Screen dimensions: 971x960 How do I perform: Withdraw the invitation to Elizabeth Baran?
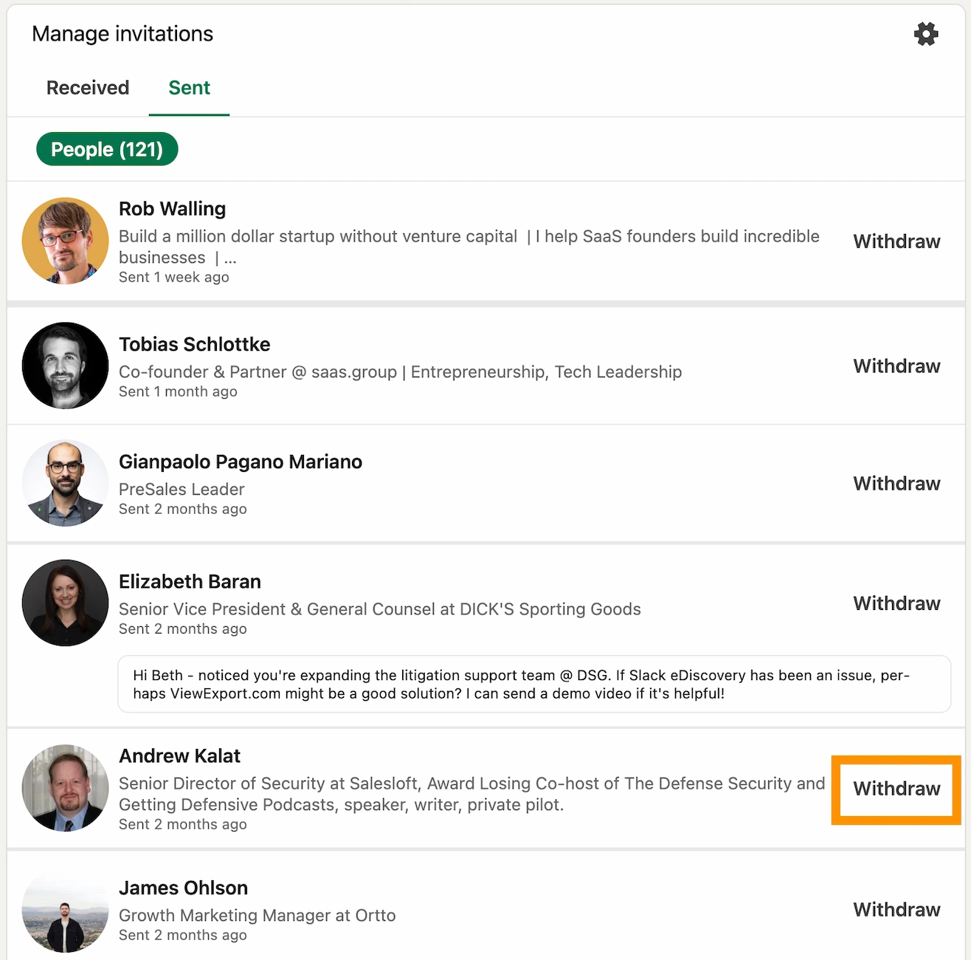coord(896,603)
